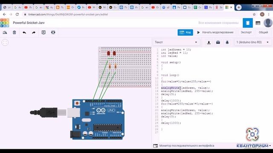The width and height of the screenshot is (273, 153).
Task: Click the delete trash icon
Action: (x=14, y=32)
